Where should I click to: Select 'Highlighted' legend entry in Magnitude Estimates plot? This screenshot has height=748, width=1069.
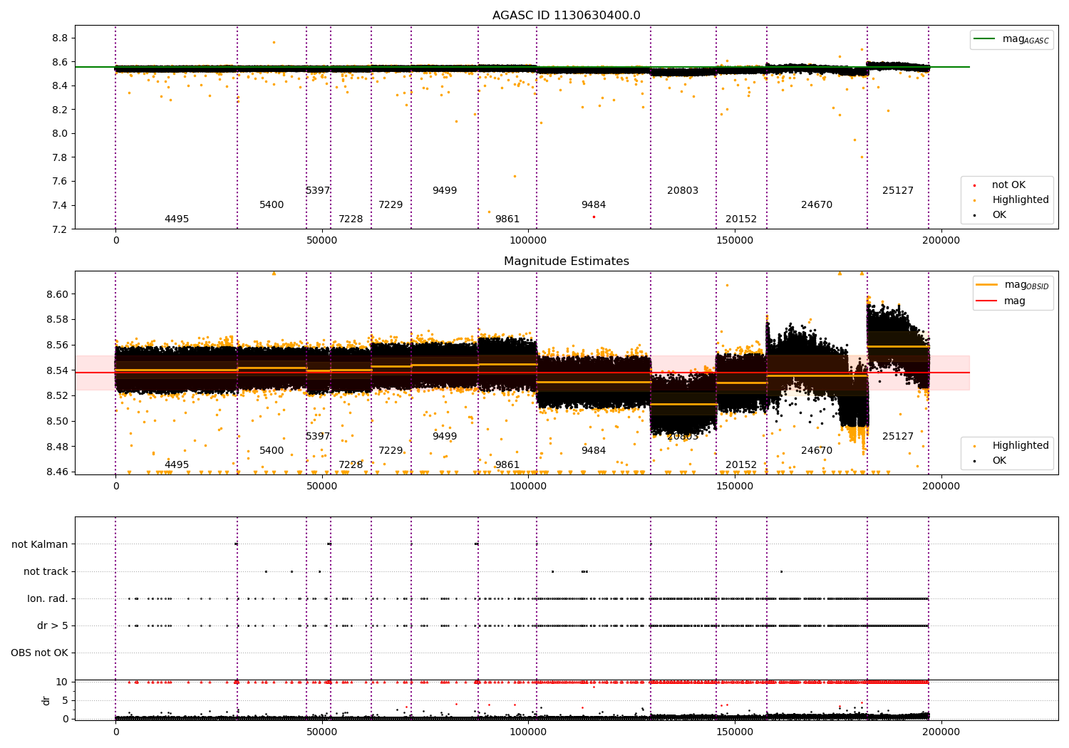1021,446
